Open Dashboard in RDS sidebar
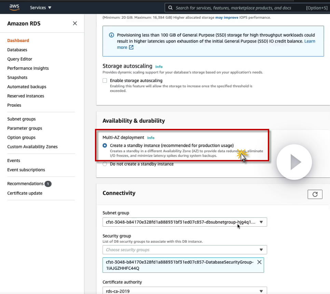330x294 pixels. [x=18, y=40]
